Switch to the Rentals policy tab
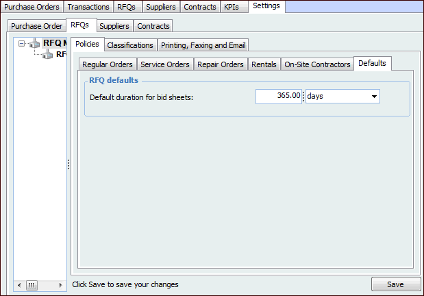The width and height of the screenshot is (424, 296). pos(264,64)
